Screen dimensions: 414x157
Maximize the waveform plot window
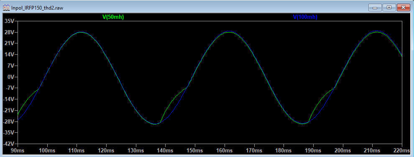tap(389, 8)
